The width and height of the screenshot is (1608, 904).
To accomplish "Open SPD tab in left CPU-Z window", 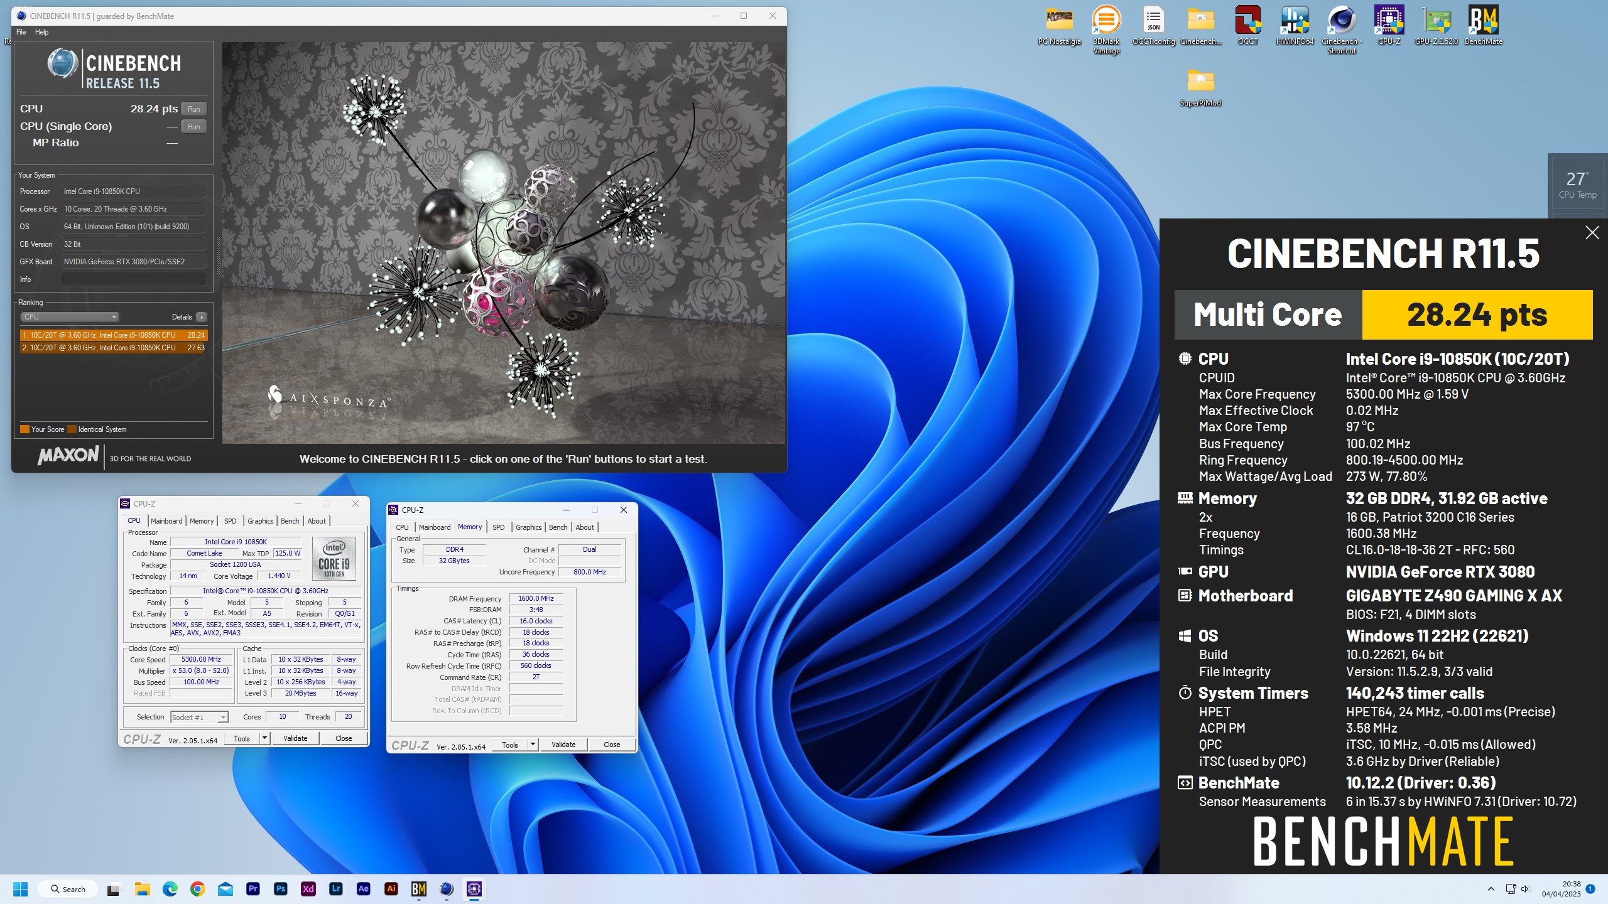I will (x=231, y=521).
